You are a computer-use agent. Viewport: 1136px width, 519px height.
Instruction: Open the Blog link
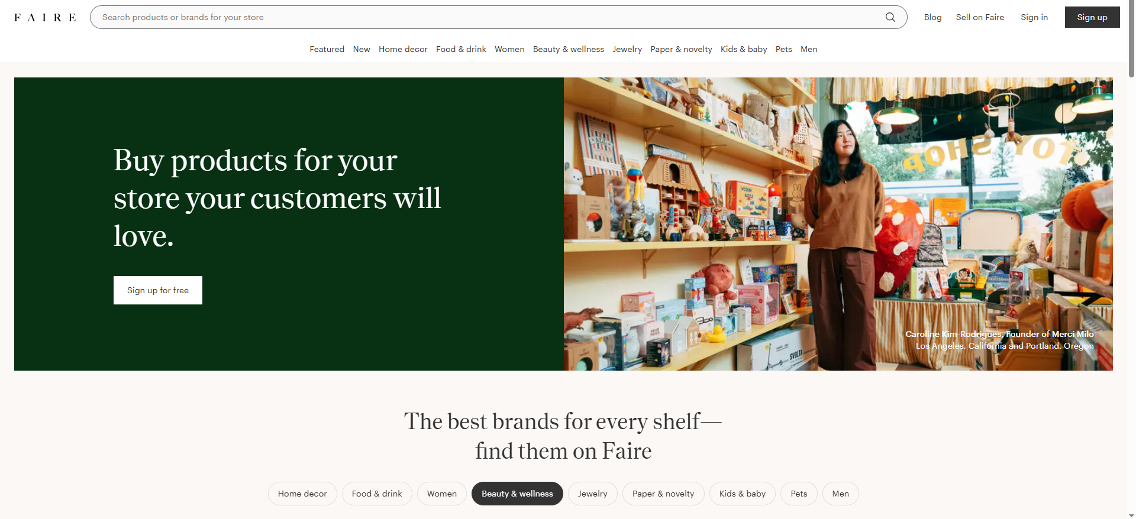(932, 17)
